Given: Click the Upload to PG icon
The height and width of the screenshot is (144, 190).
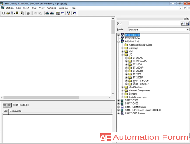Looking at the screenshot, I should (52, 13).
